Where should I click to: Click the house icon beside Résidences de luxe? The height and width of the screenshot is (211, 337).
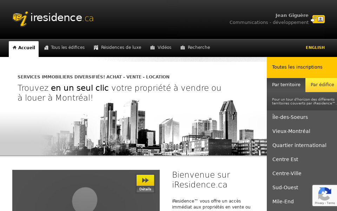[95, 47]
